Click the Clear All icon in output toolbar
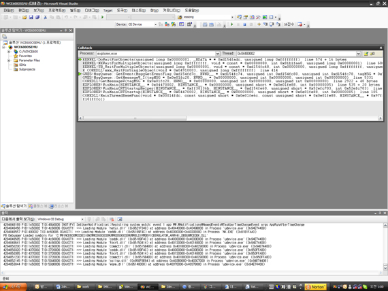This screenshot has height=291, width=388. (x=112, y=220)
